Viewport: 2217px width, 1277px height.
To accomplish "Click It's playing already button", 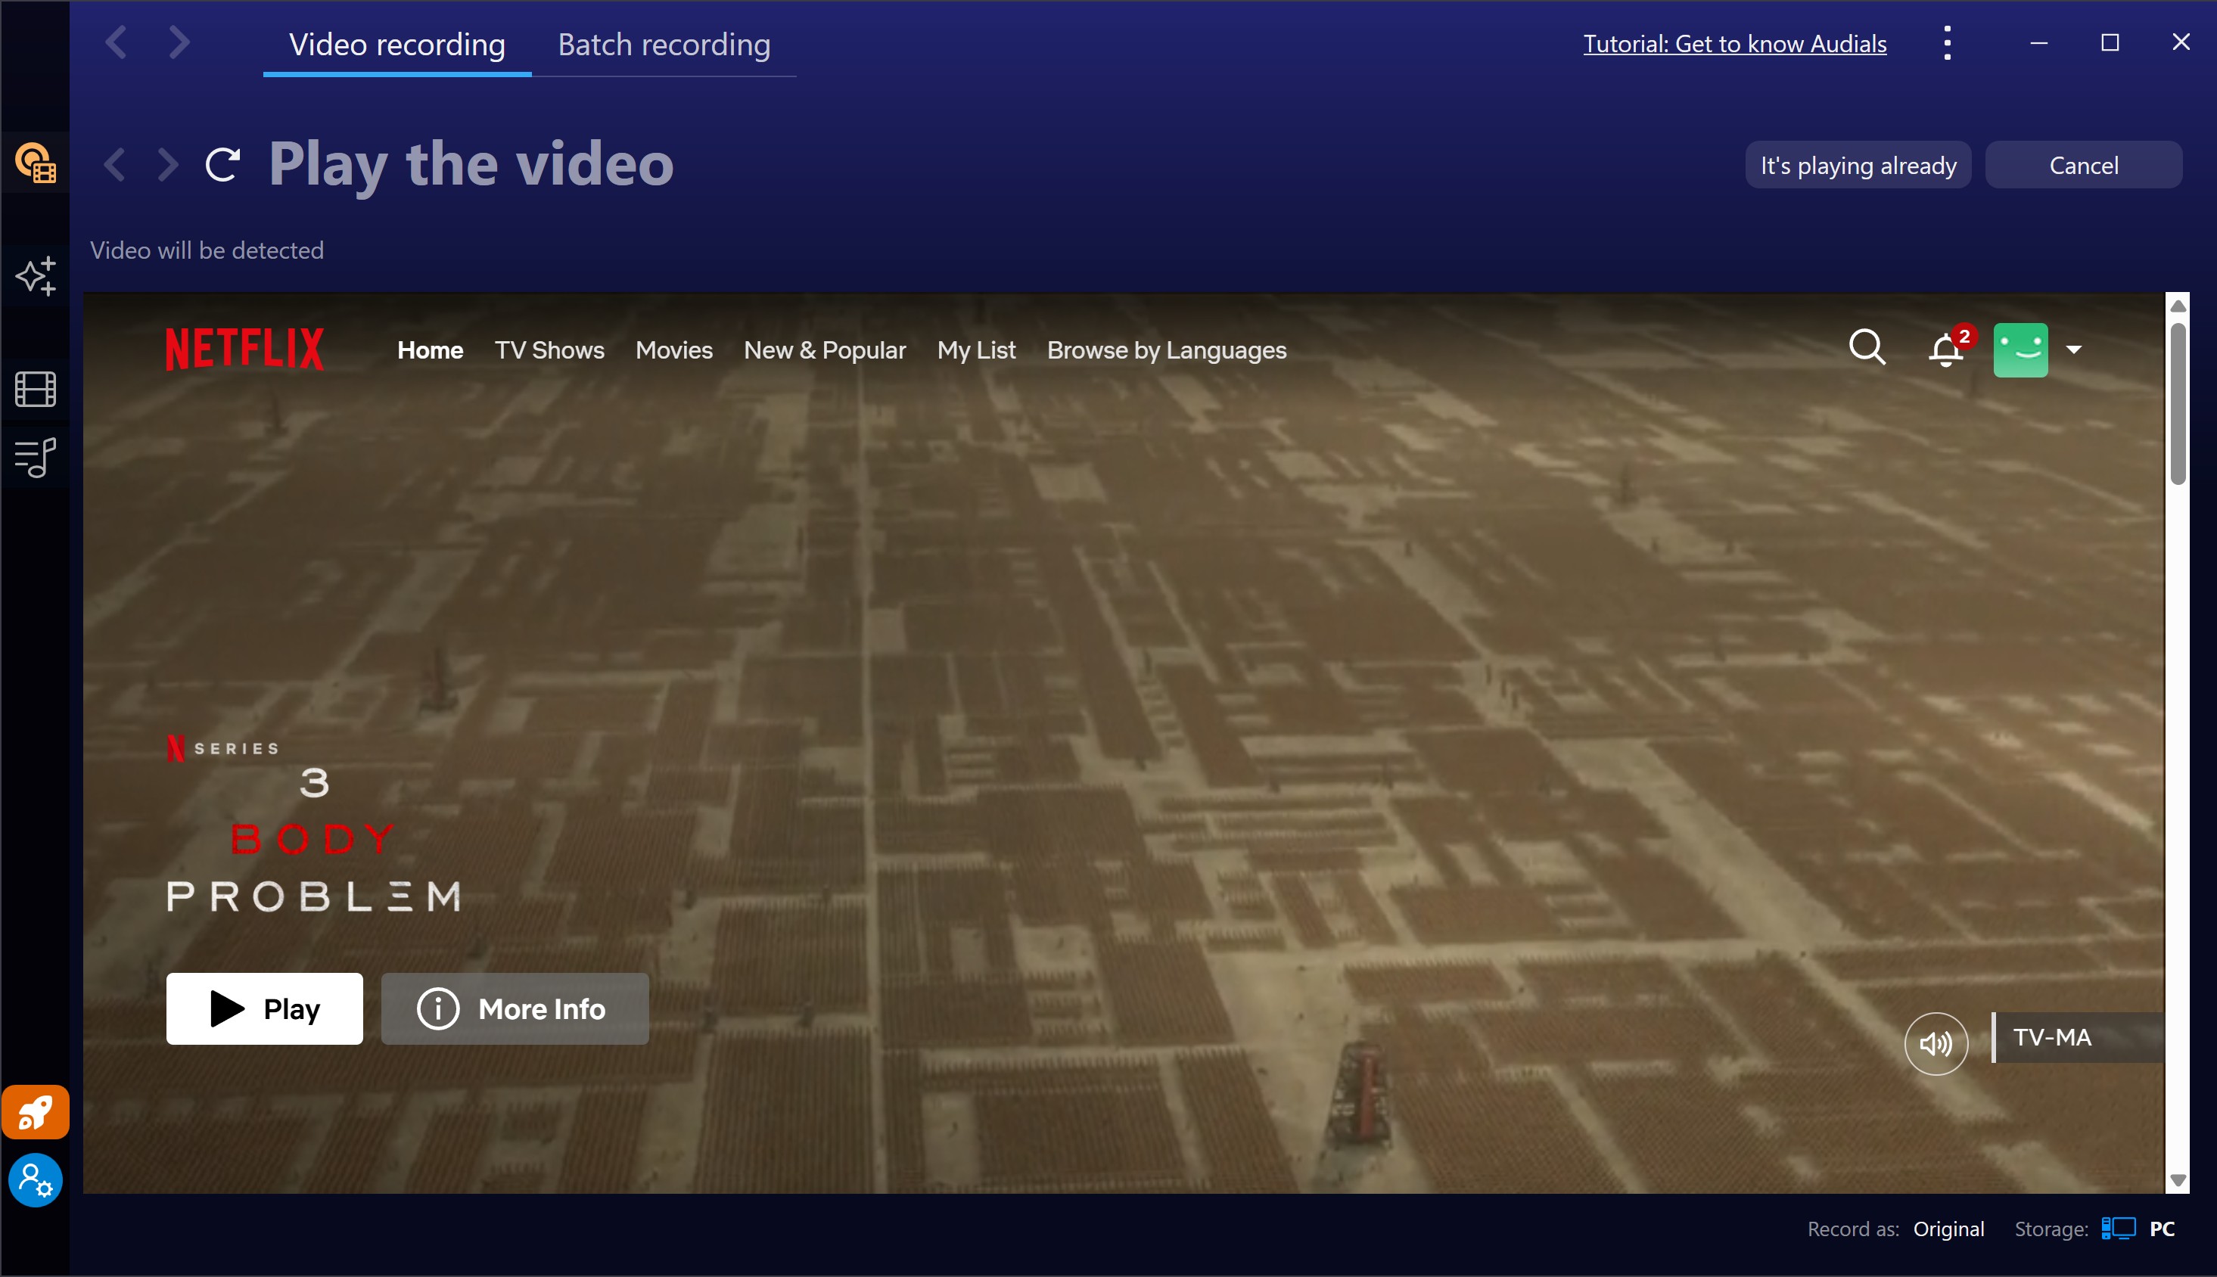I will [1858, 165].
